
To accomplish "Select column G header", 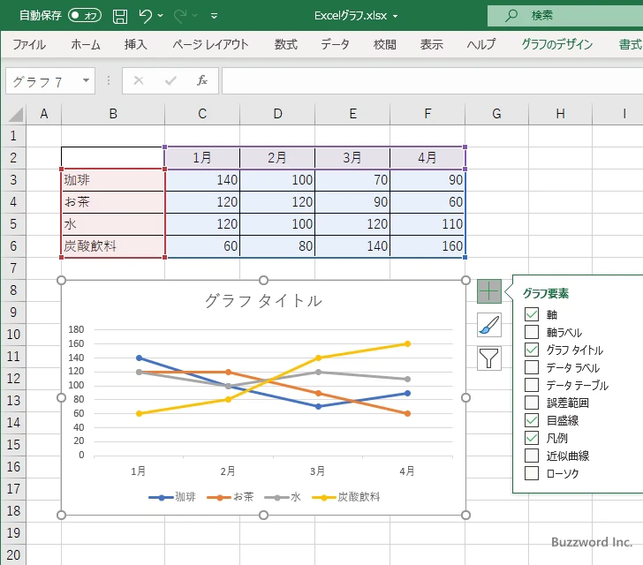I will point(496,114).
